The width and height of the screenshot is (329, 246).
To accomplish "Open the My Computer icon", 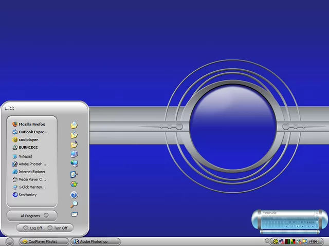I will click(x=74, y=154).
